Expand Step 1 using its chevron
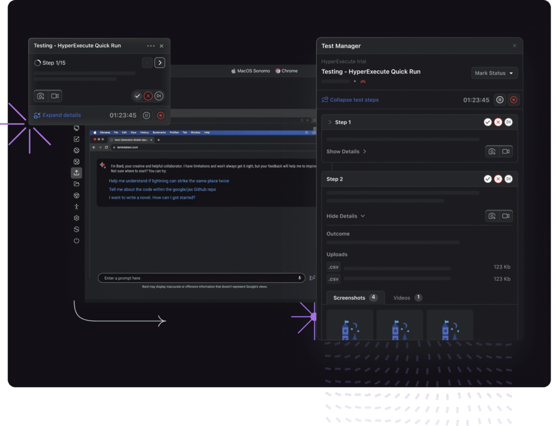 coord(330,122)
